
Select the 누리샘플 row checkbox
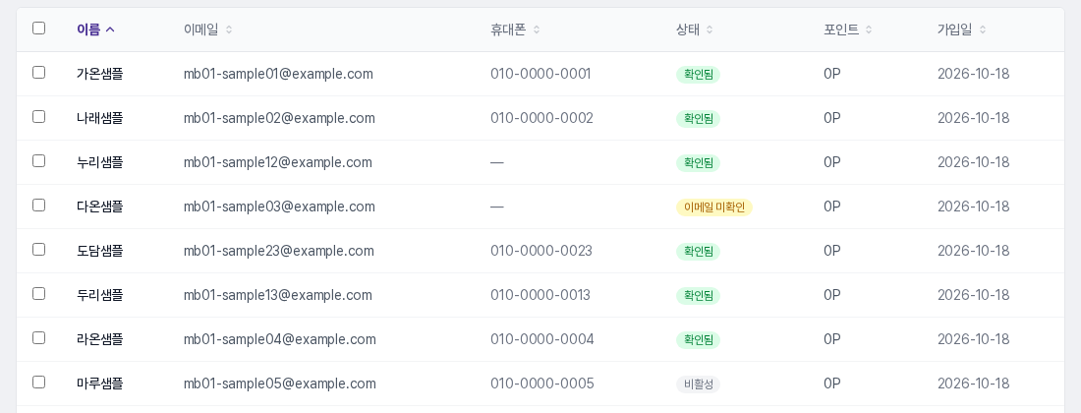(38, 160)
